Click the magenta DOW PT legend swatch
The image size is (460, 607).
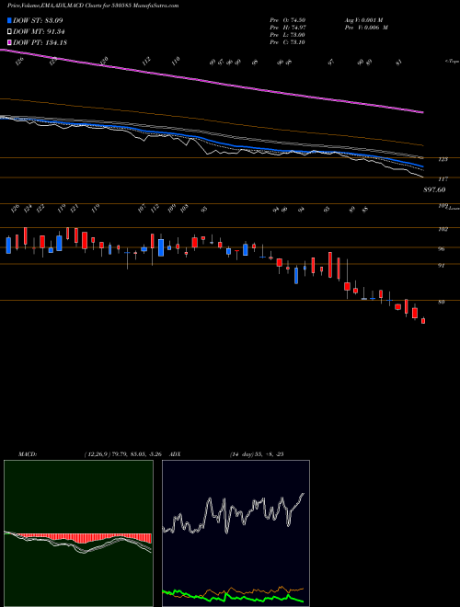9,42
